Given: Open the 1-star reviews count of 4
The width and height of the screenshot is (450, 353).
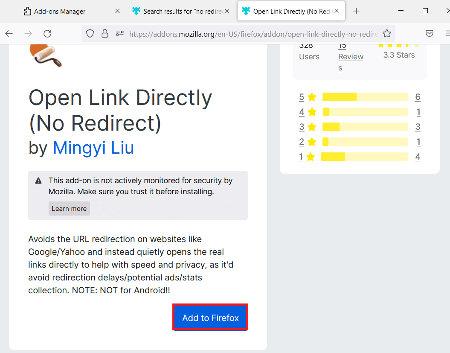Looking at the screenshot, I should 418,157.
